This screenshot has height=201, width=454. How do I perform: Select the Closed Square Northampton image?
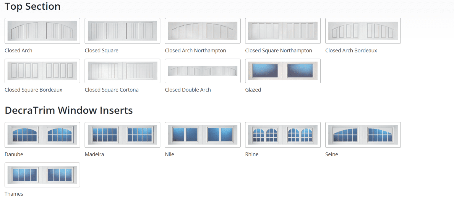pos(283,31)
